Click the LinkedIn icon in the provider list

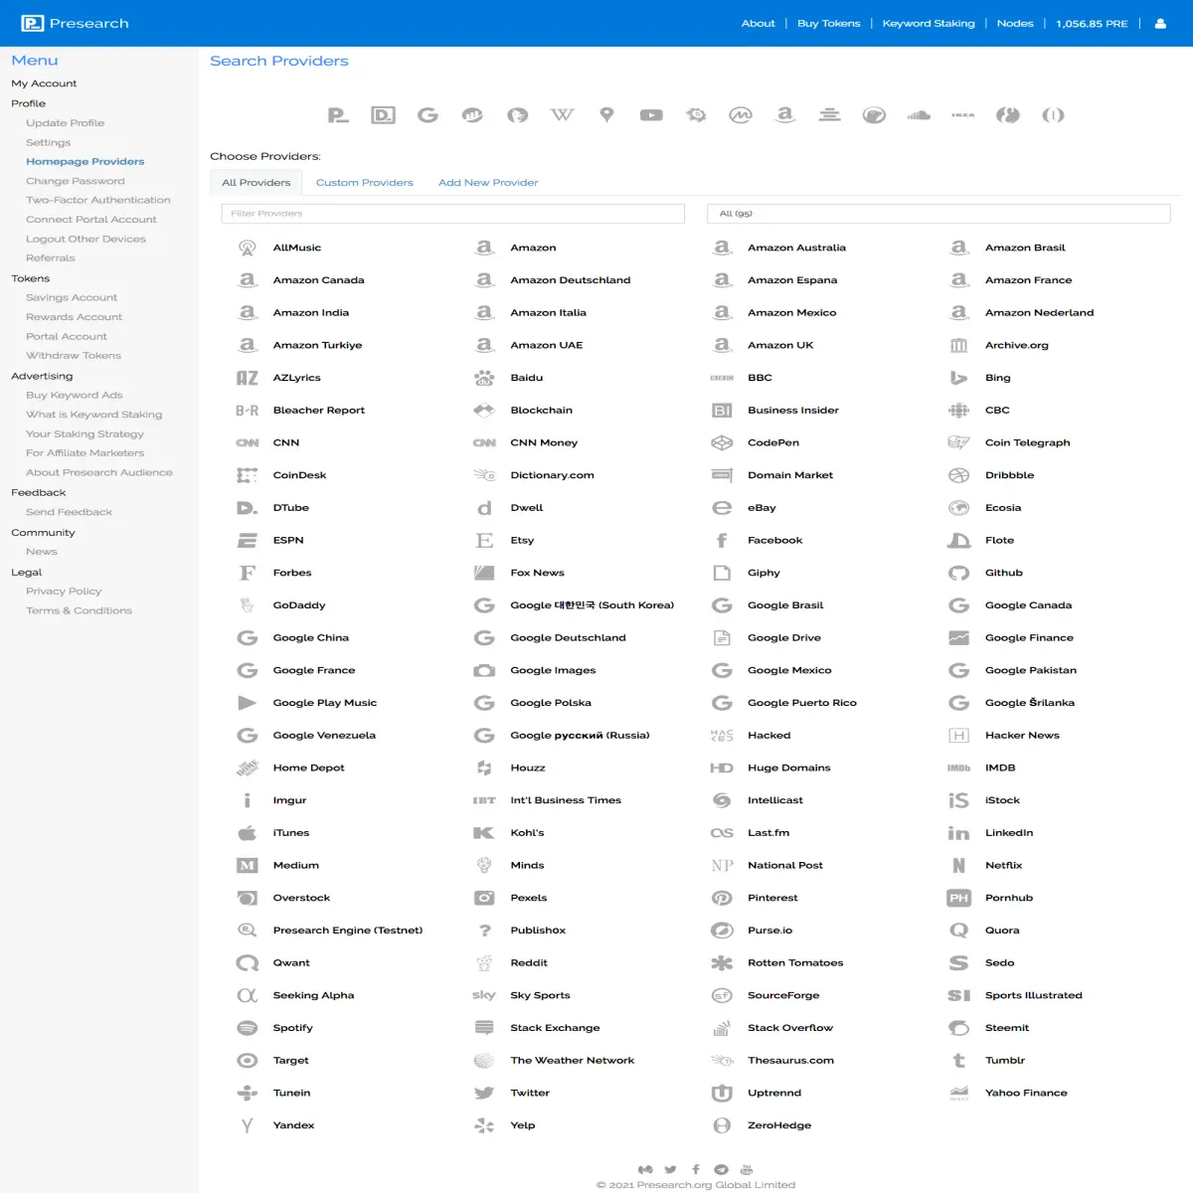958,833
